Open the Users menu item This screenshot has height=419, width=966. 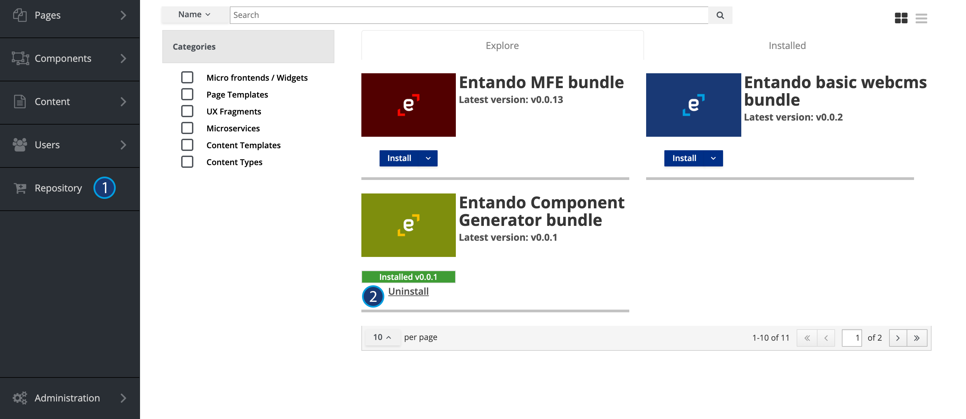[70, 145]
